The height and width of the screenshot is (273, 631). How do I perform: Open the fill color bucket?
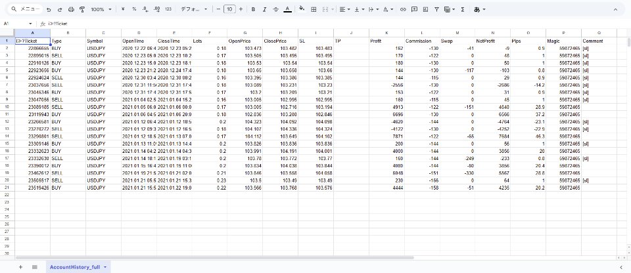coord(302,9)
